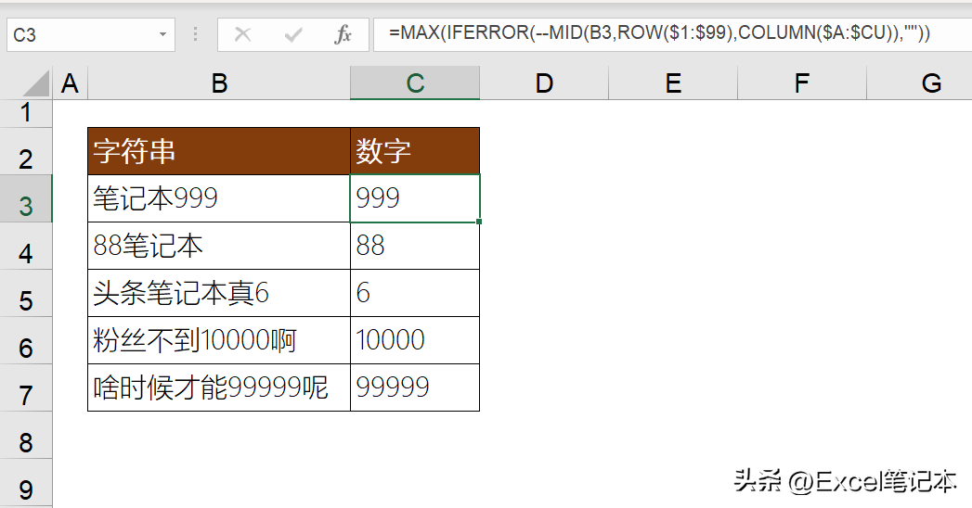Image resolution: width=972 pixels, height=508 pixels.
Task: Select column G header
Action: point(920,83)
